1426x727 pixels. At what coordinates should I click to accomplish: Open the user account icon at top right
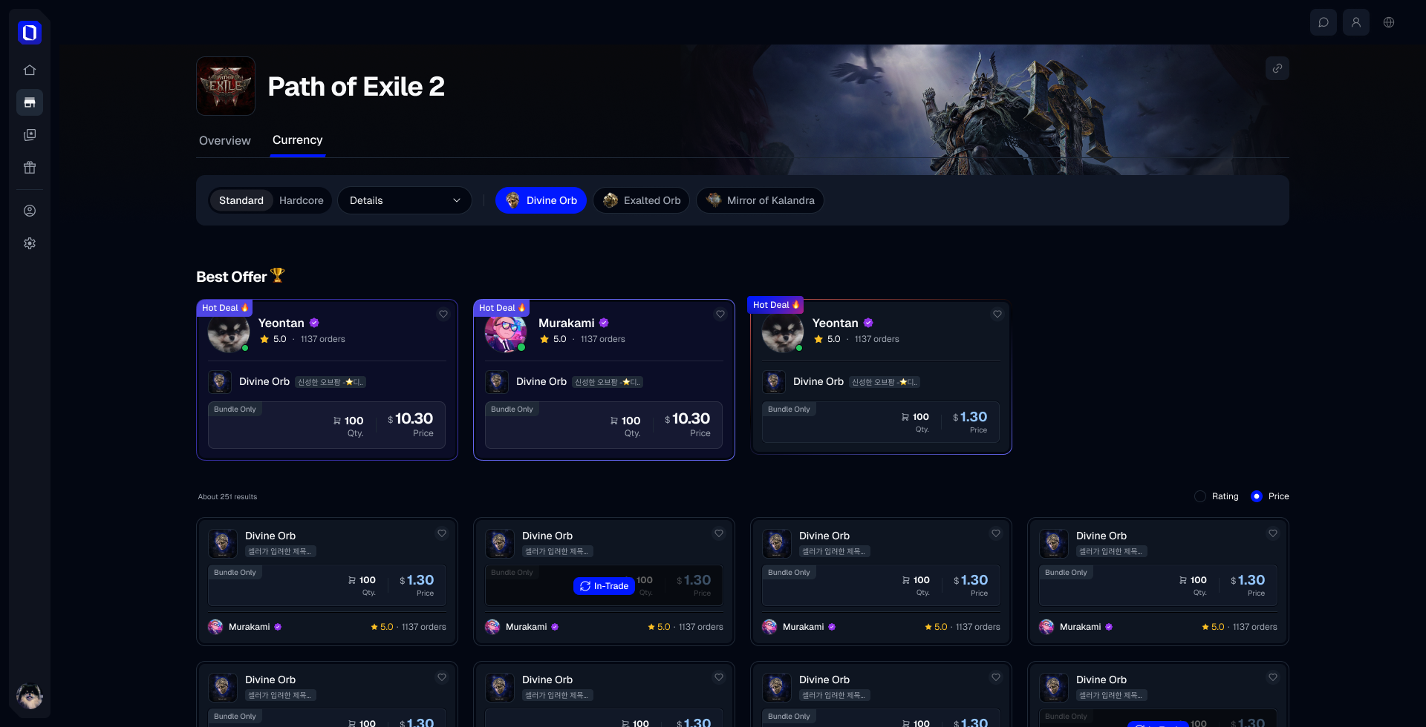1356,22
